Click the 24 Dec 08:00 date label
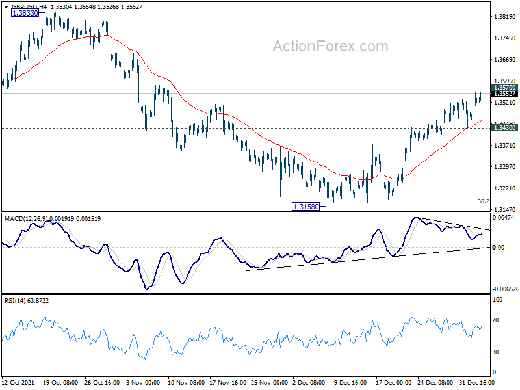520x390 pixels. [435, 383]
